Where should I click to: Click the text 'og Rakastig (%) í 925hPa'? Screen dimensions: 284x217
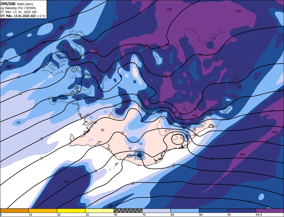click(18, 8)
